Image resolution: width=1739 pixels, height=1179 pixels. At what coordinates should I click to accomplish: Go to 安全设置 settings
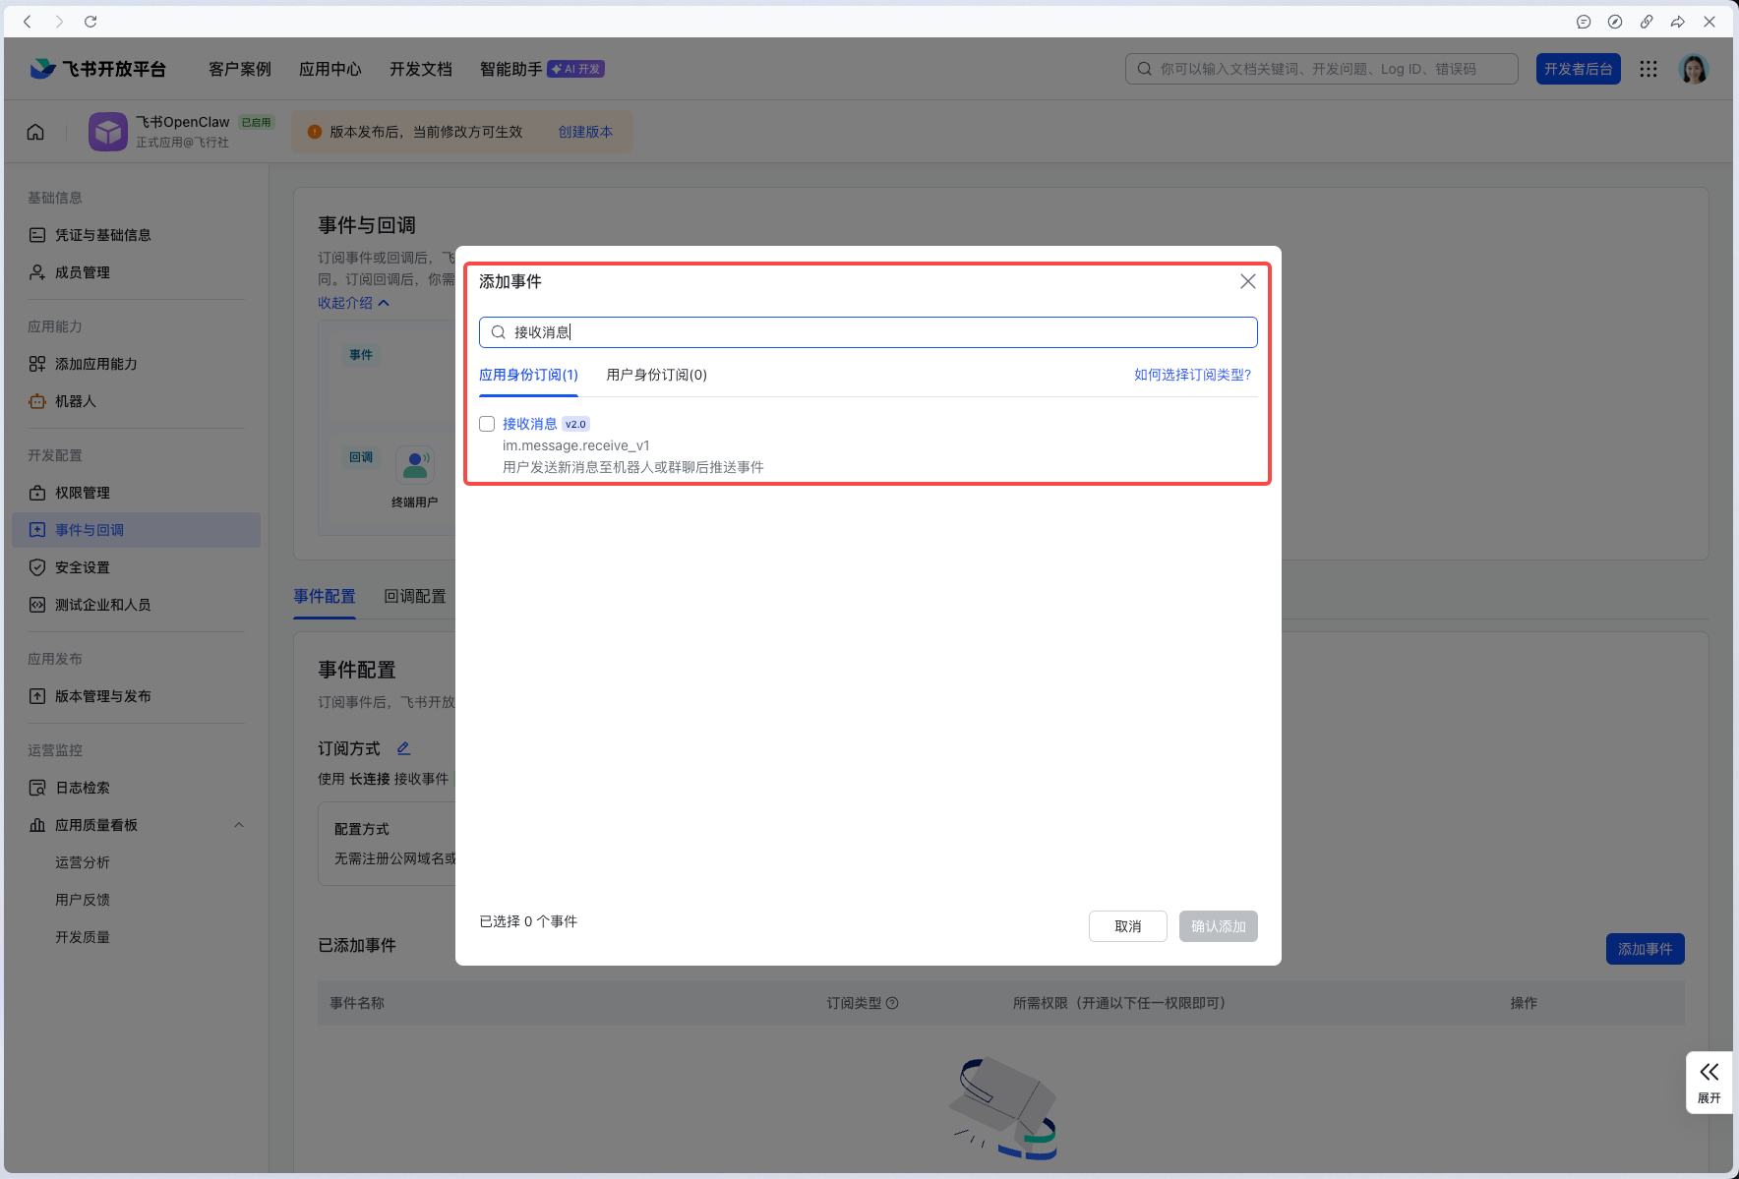81,566
